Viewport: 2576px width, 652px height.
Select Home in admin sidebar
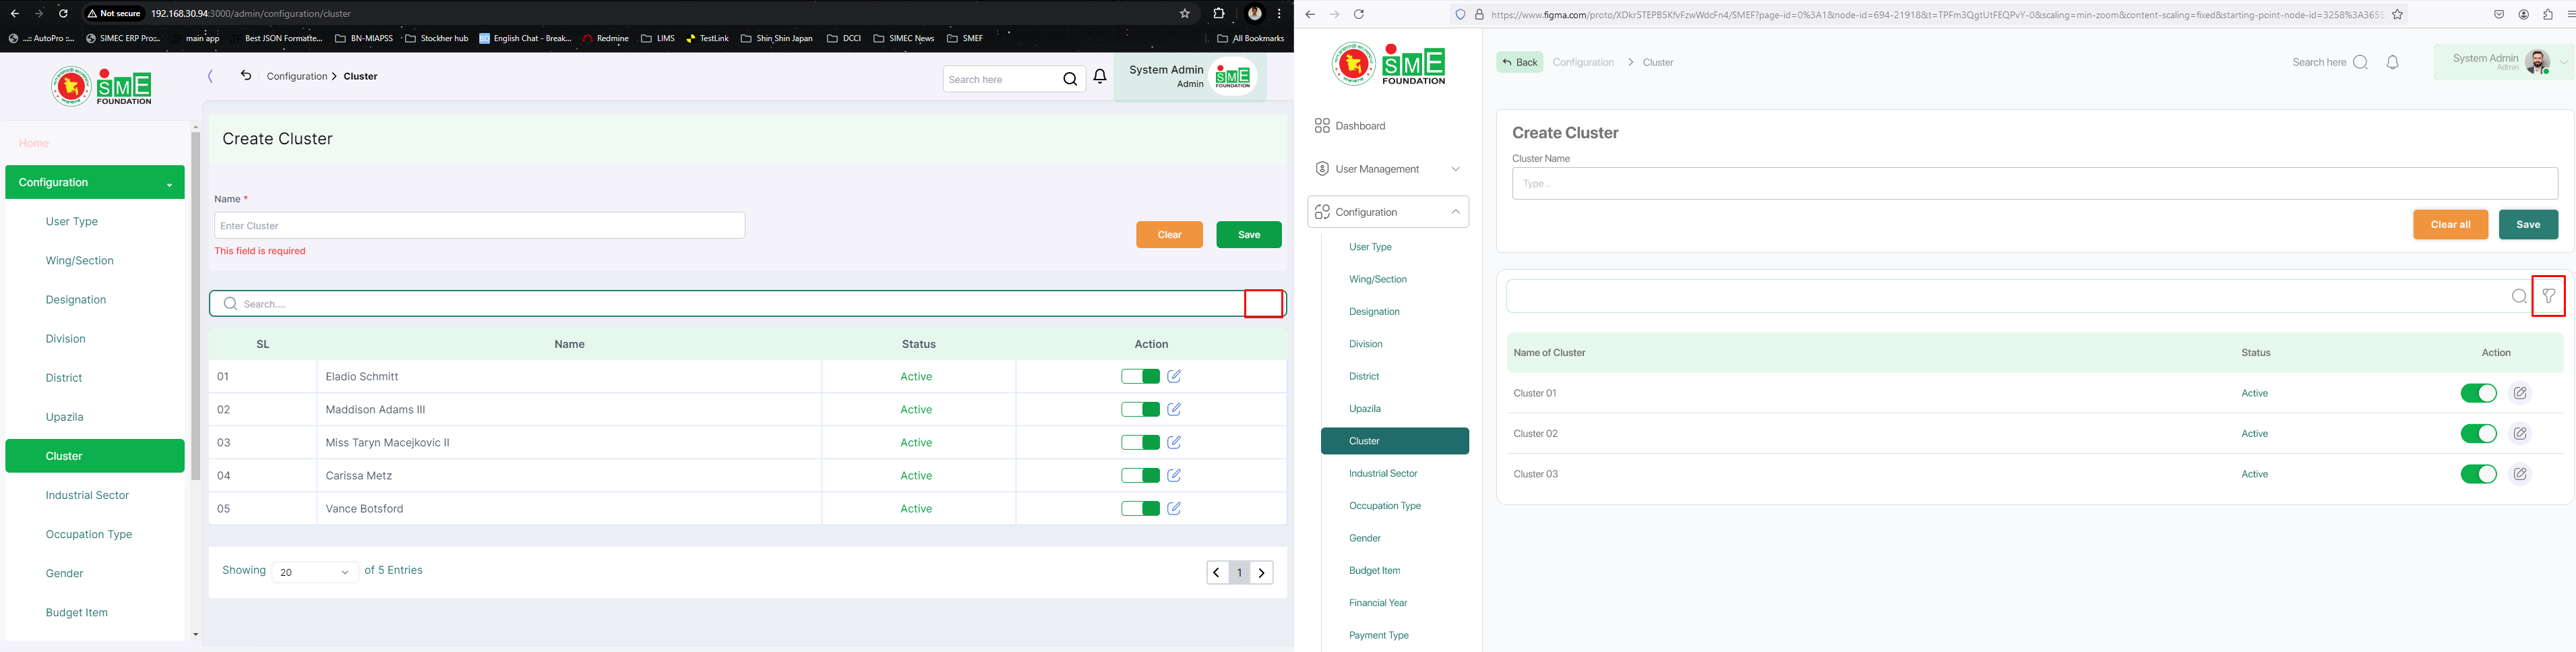pos(34,143)
